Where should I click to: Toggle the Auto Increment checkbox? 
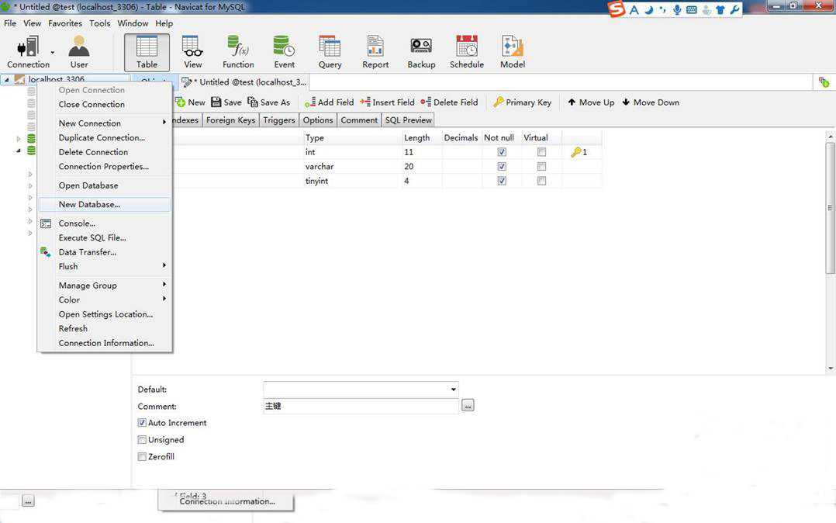(x=142, y=423)
